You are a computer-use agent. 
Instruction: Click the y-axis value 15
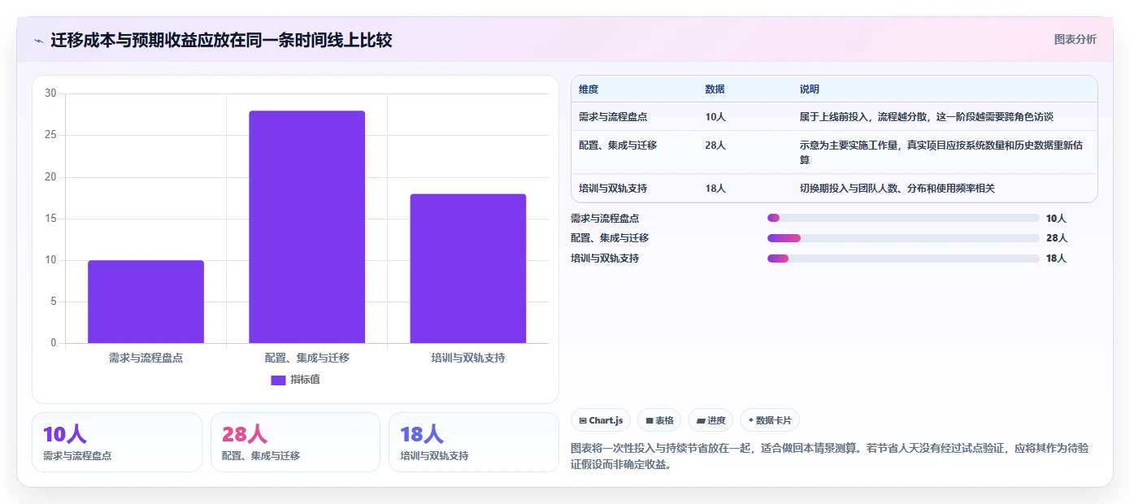[50, 219]
